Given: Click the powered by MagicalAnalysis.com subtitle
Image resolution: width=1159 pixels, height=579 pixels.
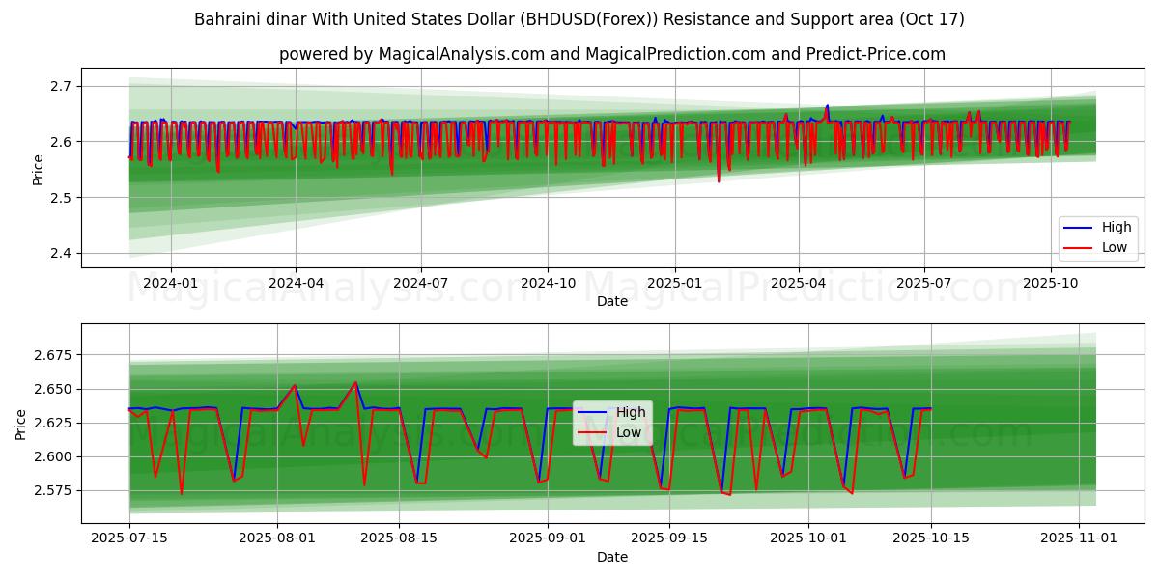Looking at the screenshot, I should coord(612,54).
